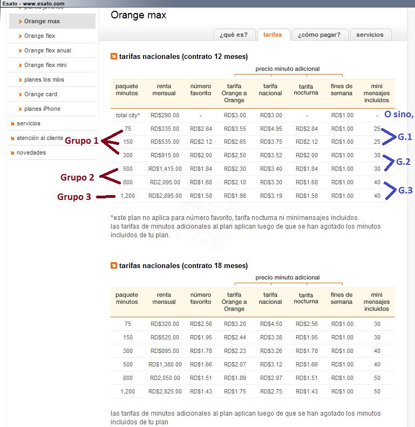Click precio minuto adicional label in 18-month table
Image resolution: width=415 pixels, height=427 pixels.
tap(288, 277)
